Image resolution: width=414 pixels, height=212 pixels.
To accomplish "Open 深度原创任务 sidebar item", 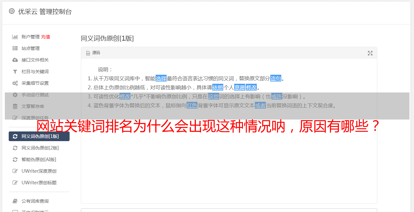I will click(x=39, y=118).
